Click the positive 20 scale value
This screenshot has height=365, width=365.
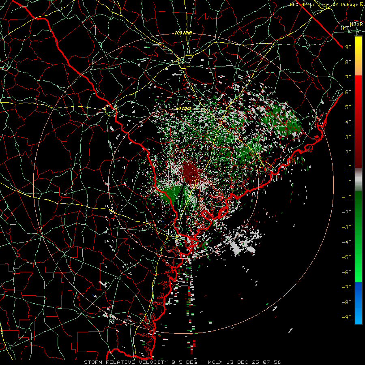click(x=348, y=152)
